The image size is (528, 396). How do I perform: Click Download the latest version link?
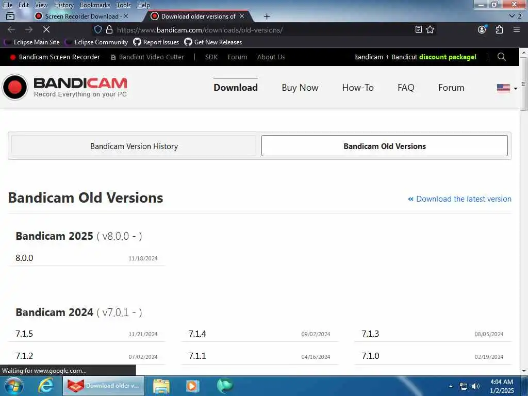tap(459, 199)
